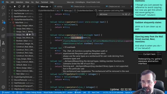Viewport: 167px width, 94px height.
Task: Open the Source Control view
Action: 3,22
